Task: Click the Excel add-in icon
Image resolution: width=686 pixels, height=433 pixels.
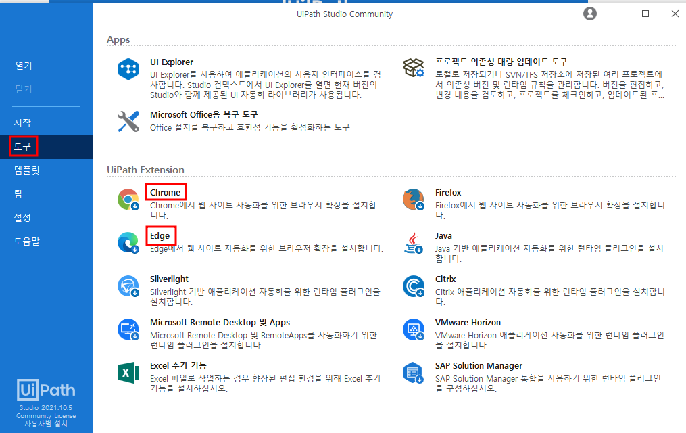Action: (x=128, y=373)
